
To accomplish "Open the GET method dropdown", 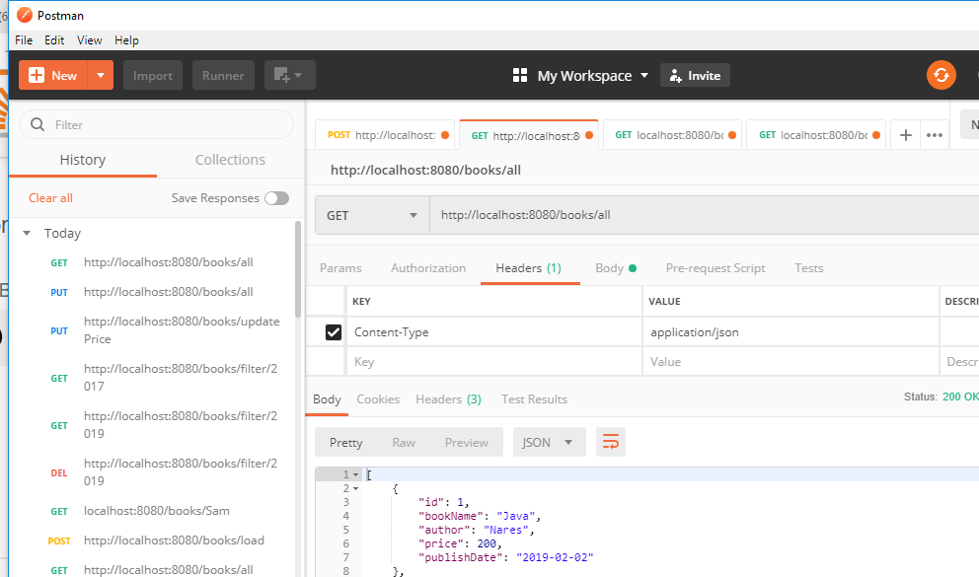I will tap(372, 215).
